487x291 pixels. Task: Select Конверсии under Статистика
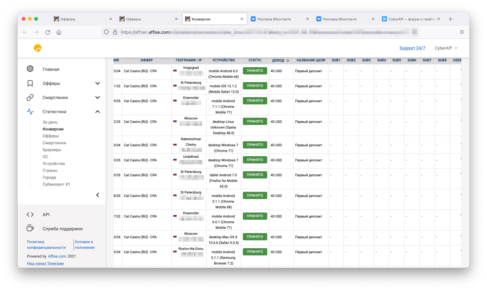53,129
